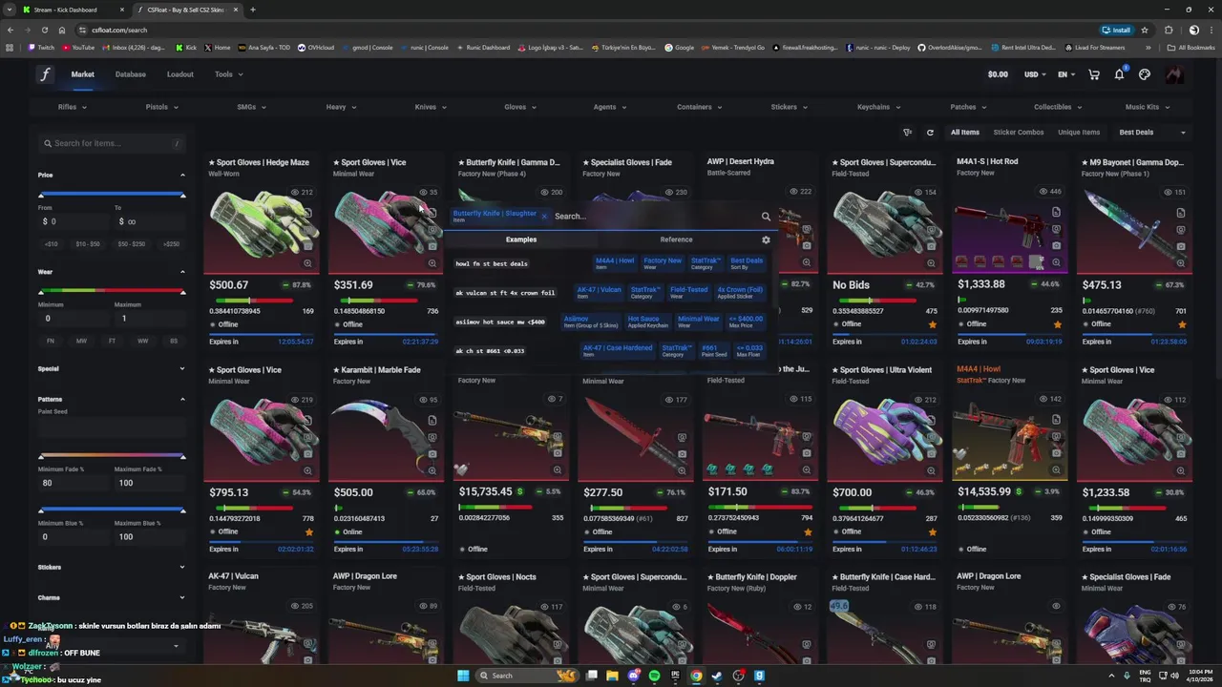Screen dimensions: 1222x687
Task: Toggle the MW wear filter
Action: coord(81,341)
